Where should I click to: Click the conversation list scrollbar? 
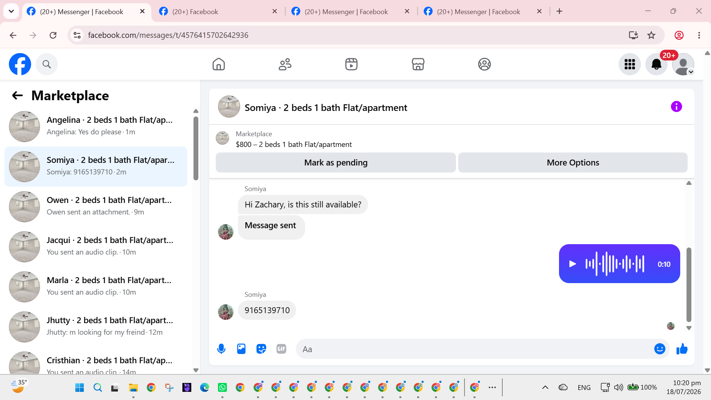point(196,148)
